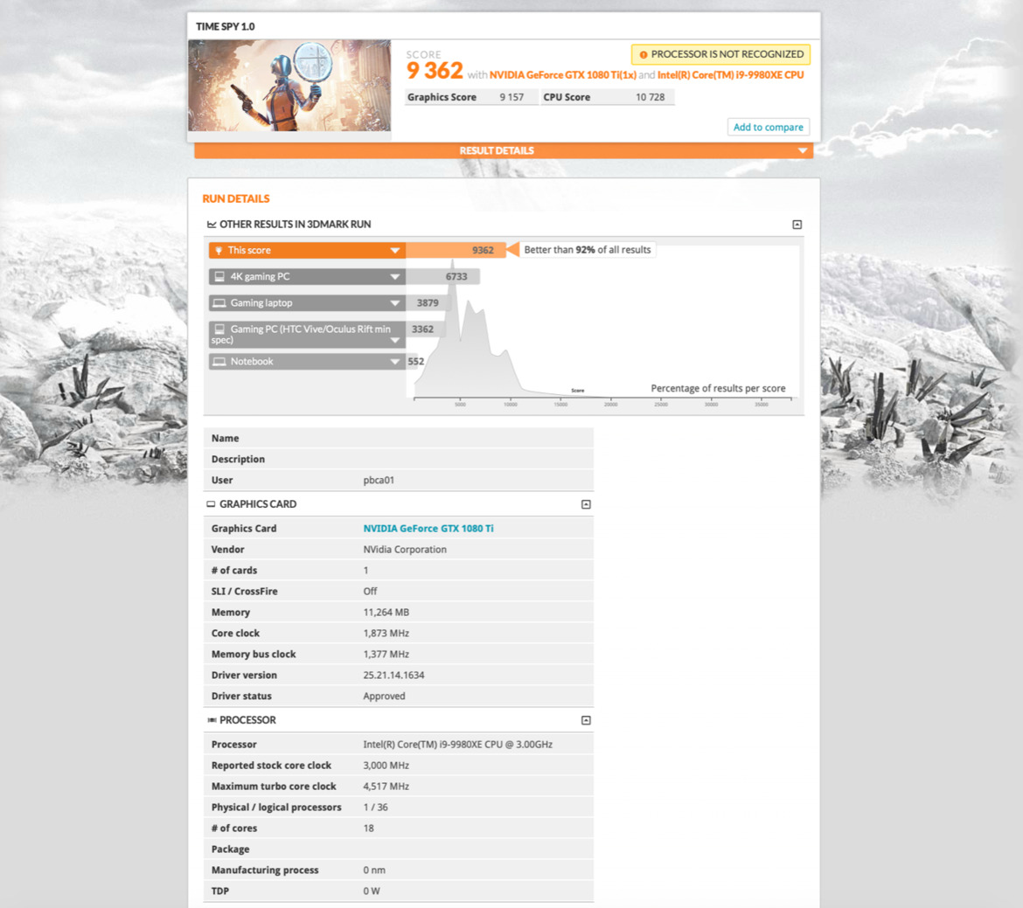The width and height of the screenshot is (1023, 908).
Task: Click the processor value Intel i9-9980XE @ 3.00GHz
Action: click(457, 745)
